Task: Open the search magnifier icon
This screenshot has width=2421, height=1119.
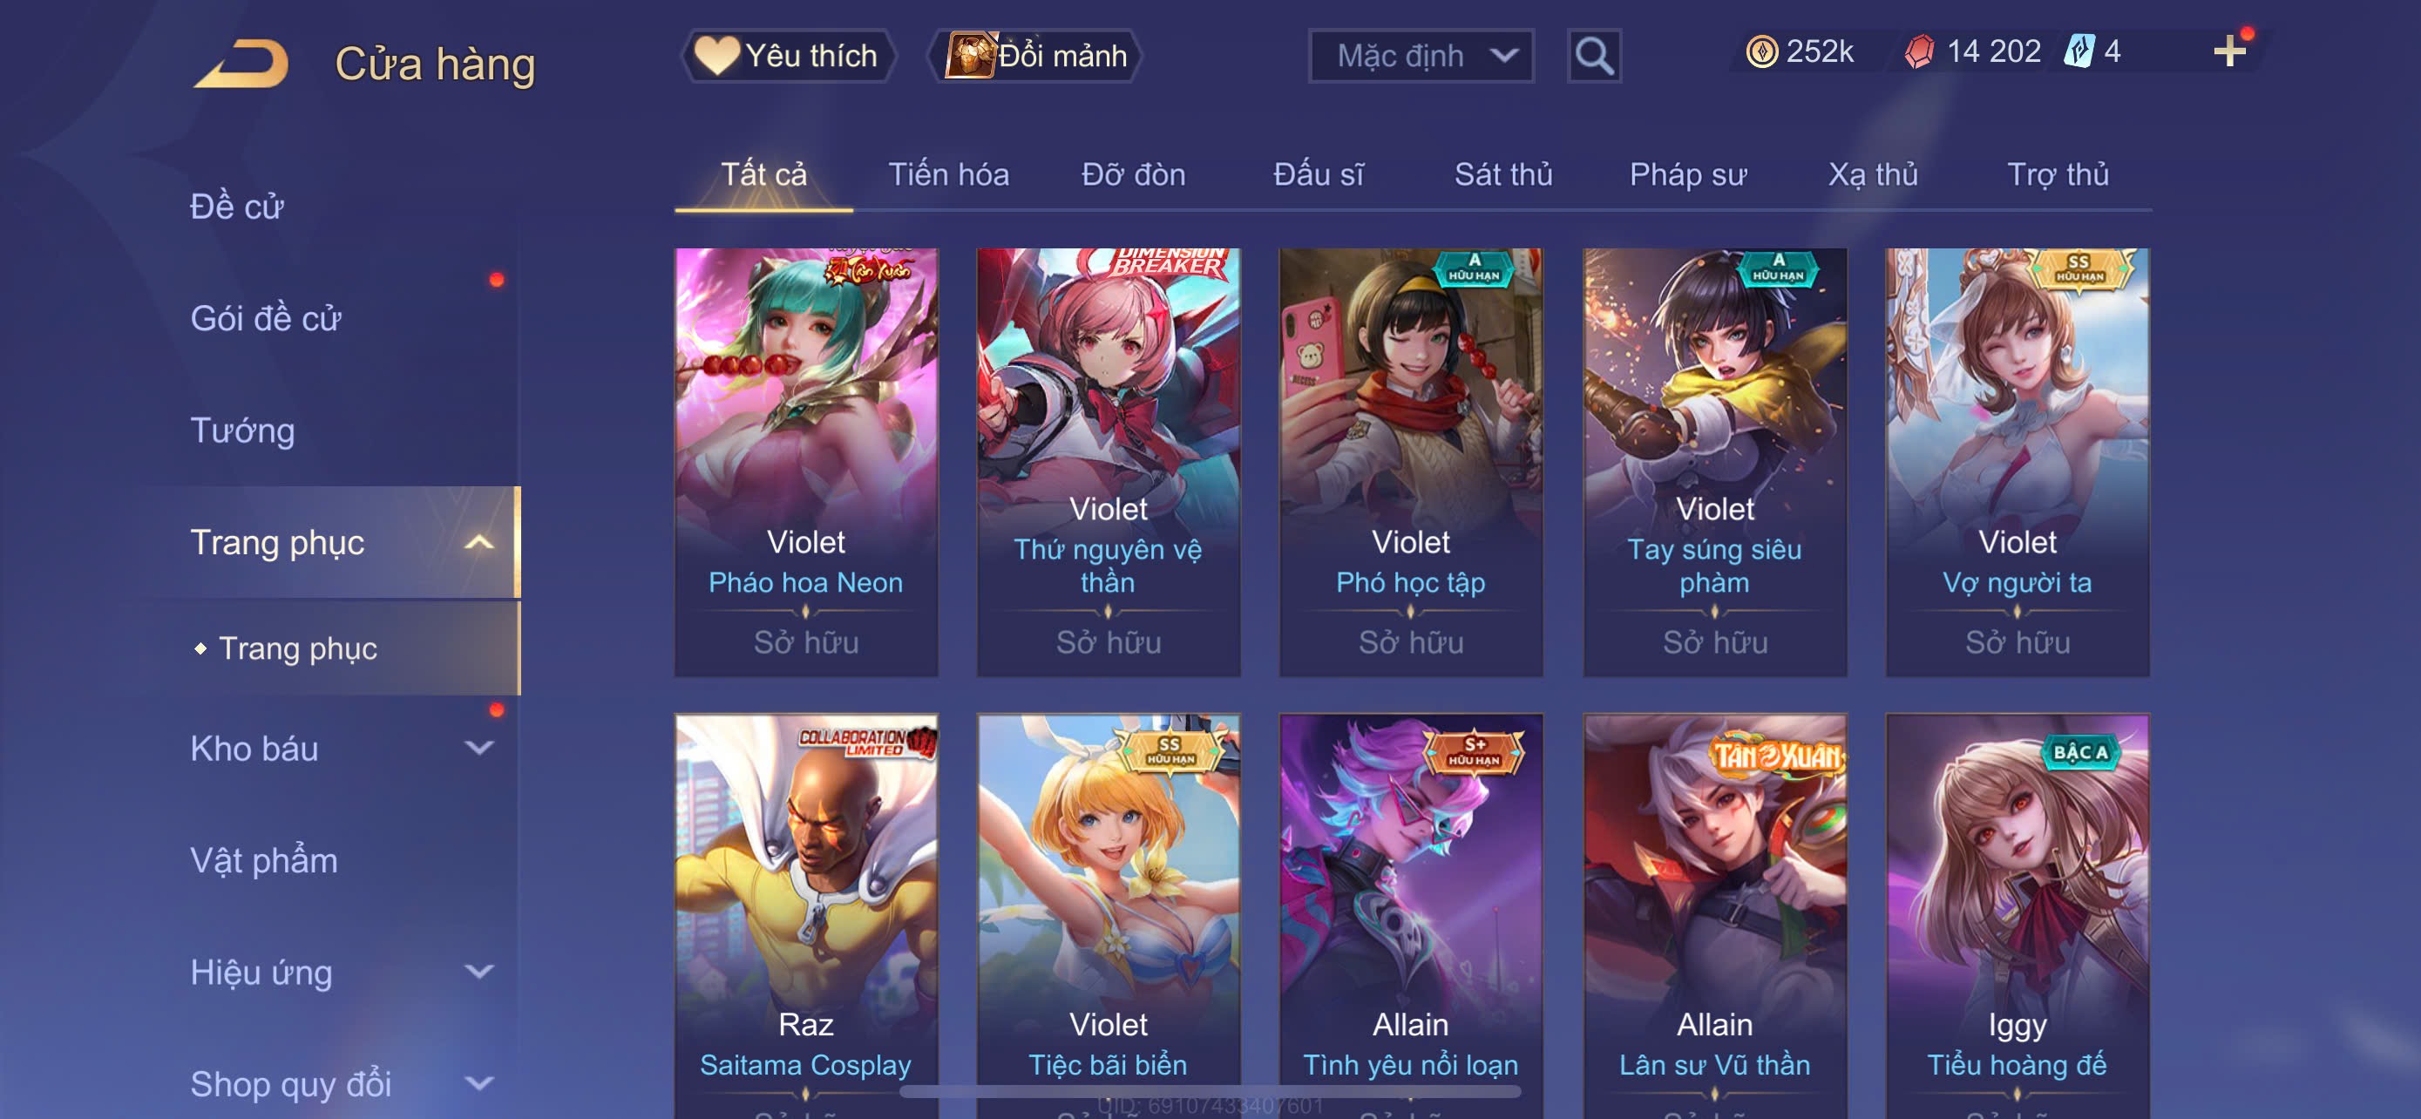Action: [x=1594, y=57]
